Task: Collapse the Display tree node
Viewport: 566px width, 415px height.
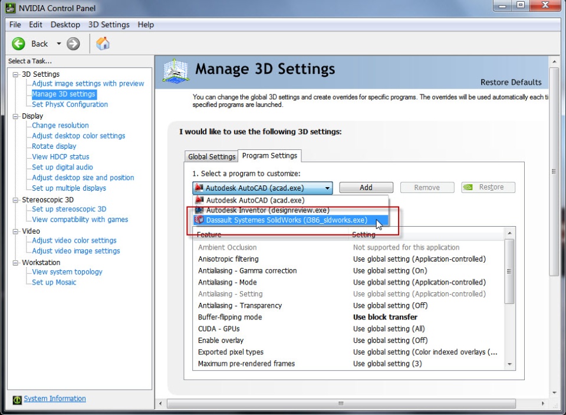Action: [x=15, y=116]
